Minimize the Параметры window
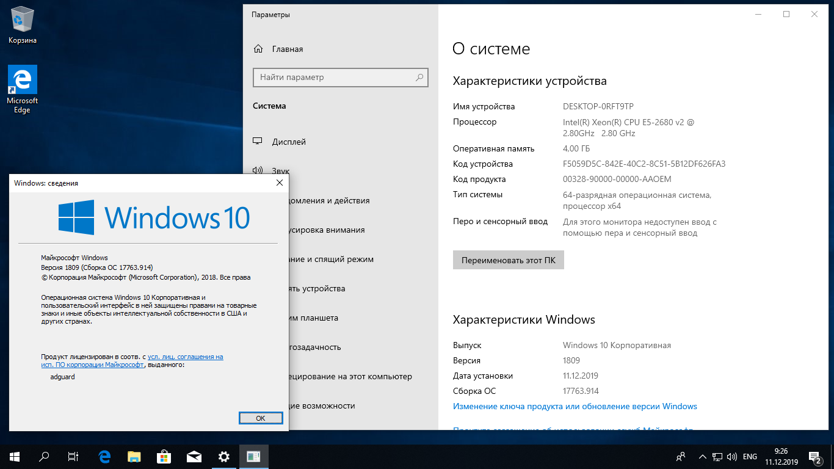This screenshot has width=834, height=469. [x=758, y=14]
